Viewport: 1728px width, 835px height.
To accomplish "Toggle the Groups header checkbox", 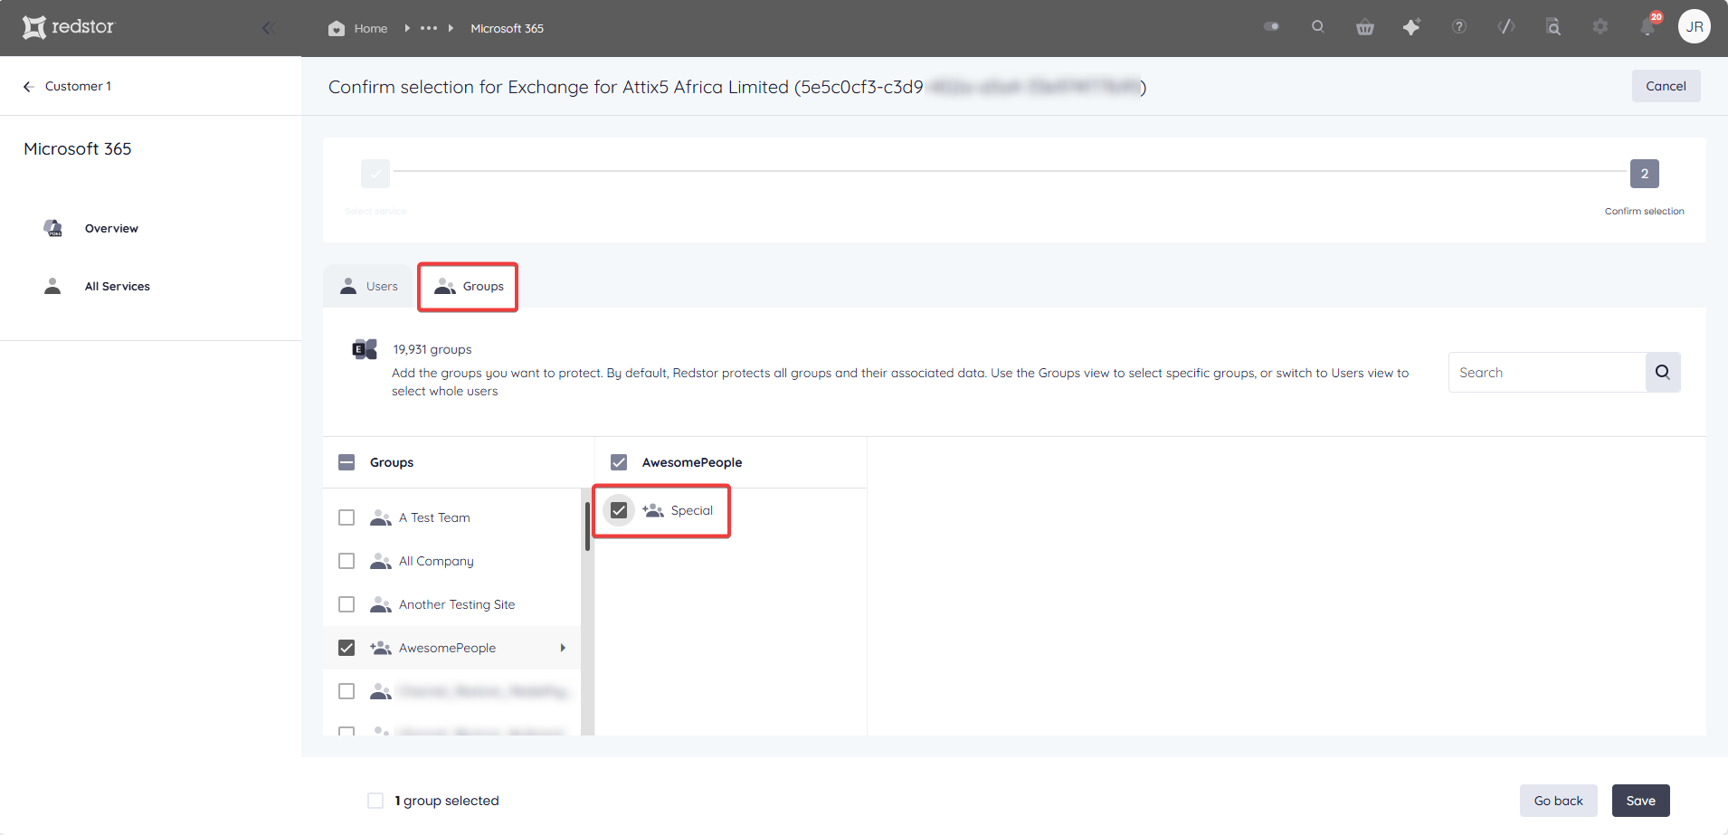I will pyautogui.click(x=347, y=462).
